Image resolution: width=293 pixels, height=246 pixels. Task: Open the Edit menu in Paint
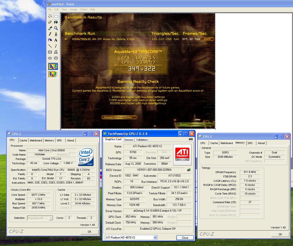point(57,9)
